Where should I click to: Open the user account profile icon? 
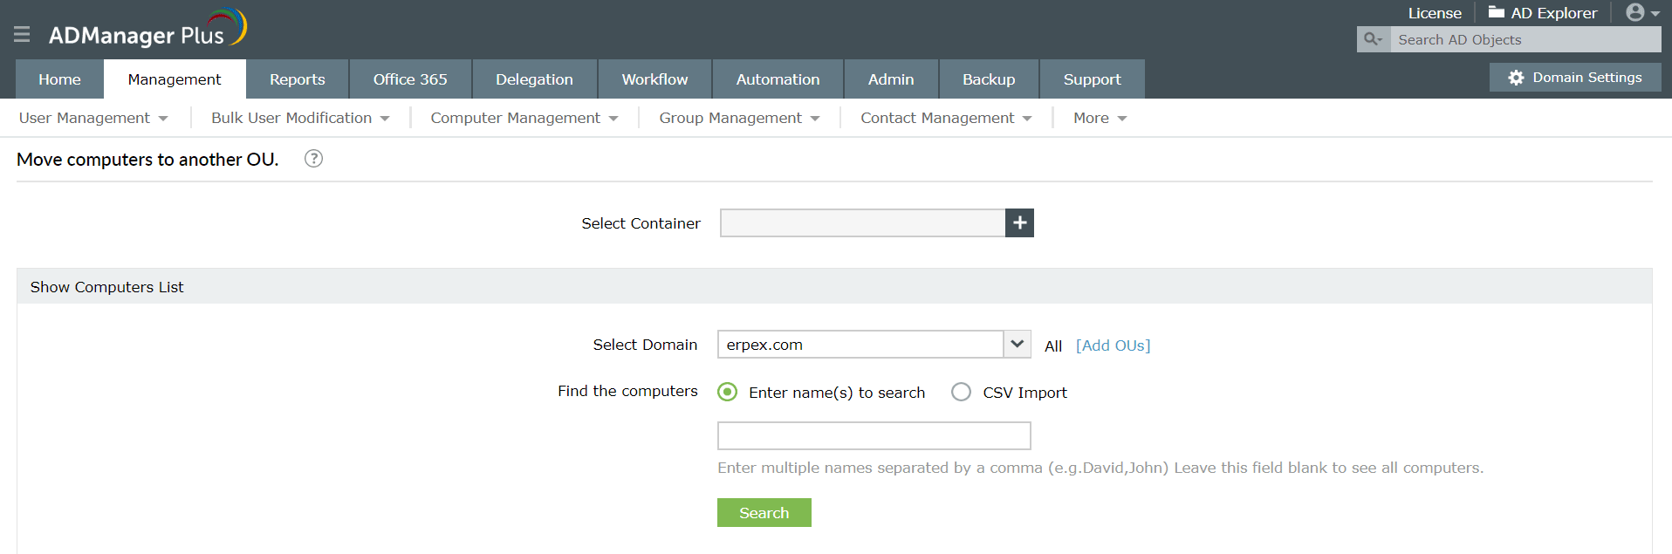point(1635,13)
